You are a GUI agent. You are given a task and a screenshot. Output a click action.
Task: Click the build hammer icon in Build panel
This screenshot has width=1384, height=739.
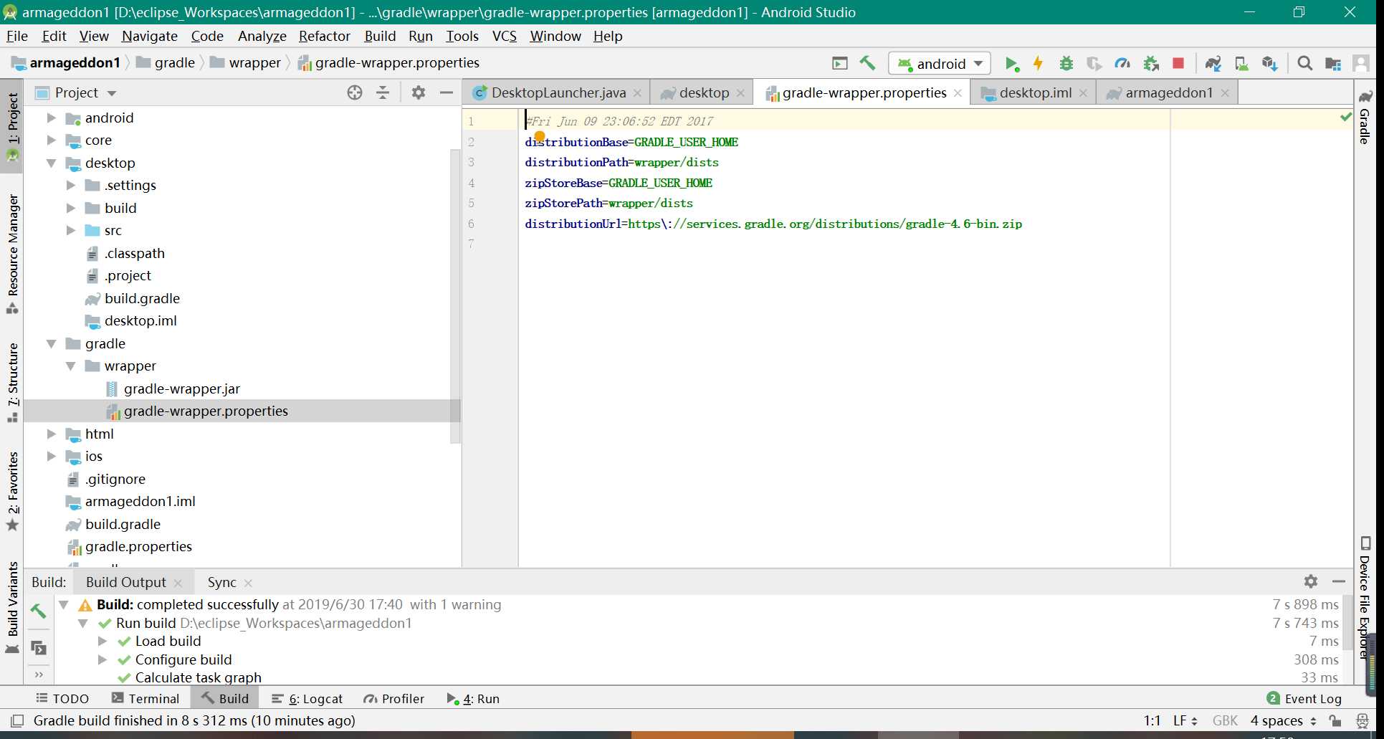click(39, 611)
